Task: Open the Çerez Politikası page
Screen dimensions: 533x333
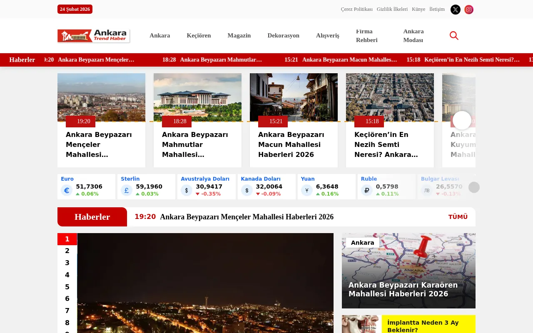Action: click(356, 9)
